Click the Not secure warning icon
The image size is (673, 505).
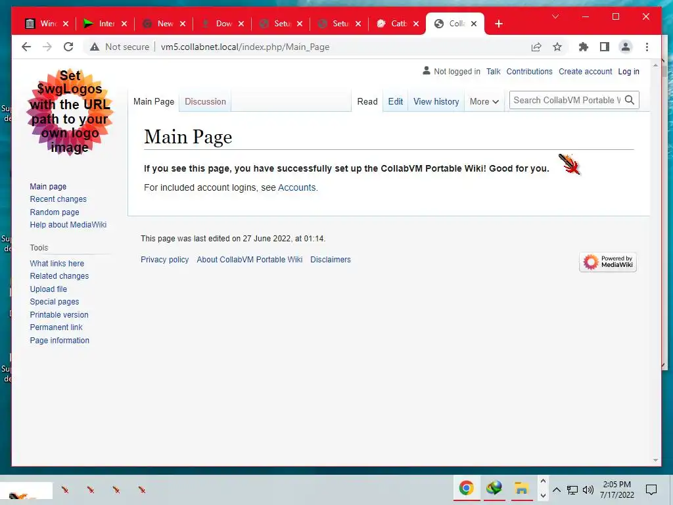pyautogui.click(x=95, y=47)
